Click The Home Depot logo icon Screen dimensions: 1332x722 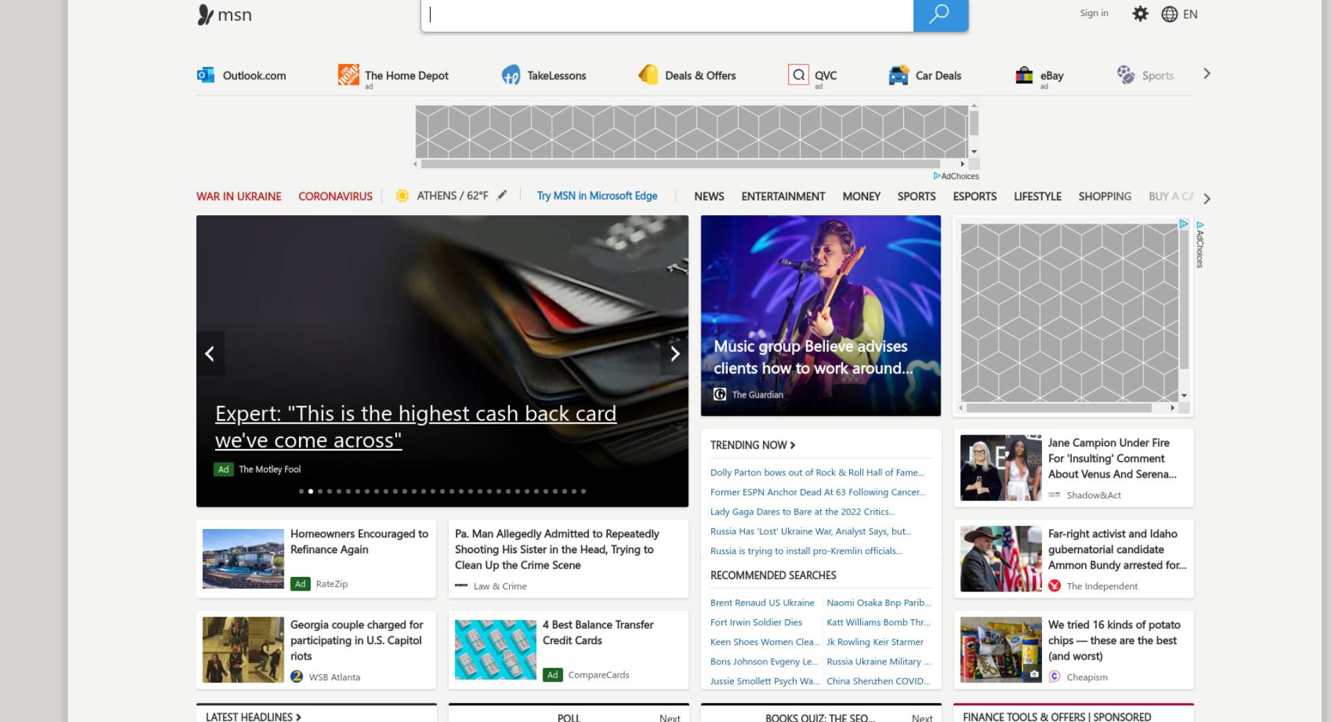348,74
